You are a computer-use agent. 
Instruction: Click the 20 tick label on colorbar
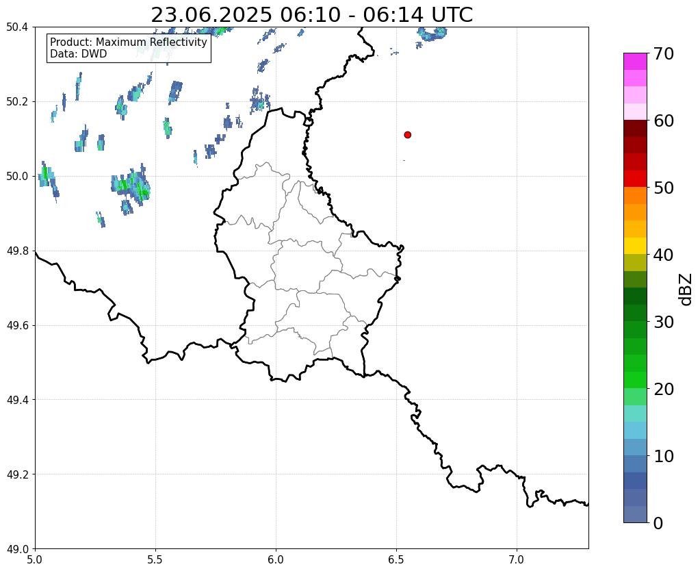click(x=664, y=389)
